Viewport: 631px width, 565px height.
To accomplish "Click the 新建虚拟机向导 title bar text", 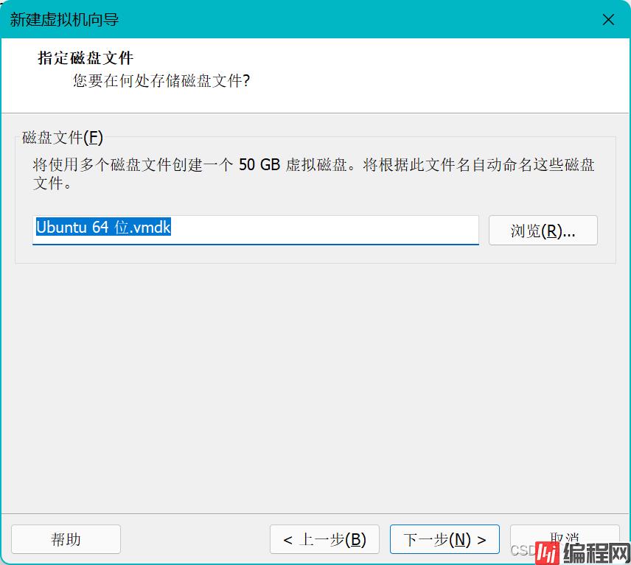I will [65, 19].
